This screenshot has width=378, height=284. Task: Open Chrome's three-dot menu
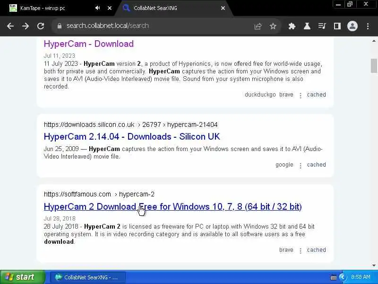368,26
